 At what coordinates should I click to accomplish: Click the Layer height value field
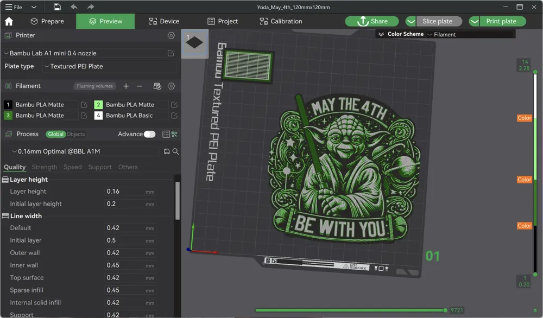coord(130,192)
